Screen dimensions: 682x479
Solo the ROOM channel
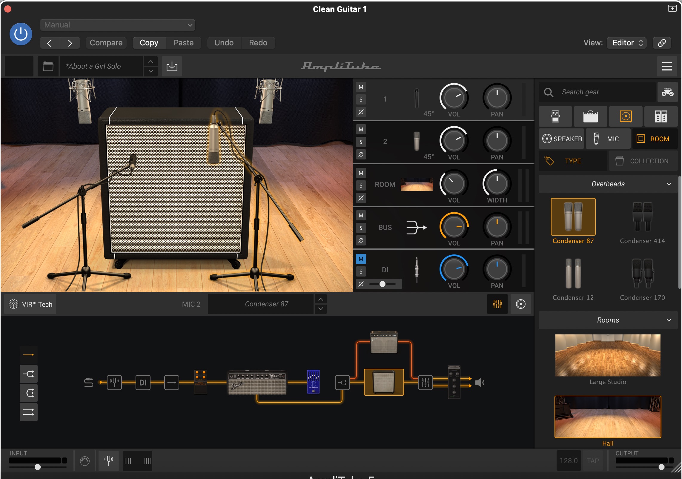tap(361, 185)
